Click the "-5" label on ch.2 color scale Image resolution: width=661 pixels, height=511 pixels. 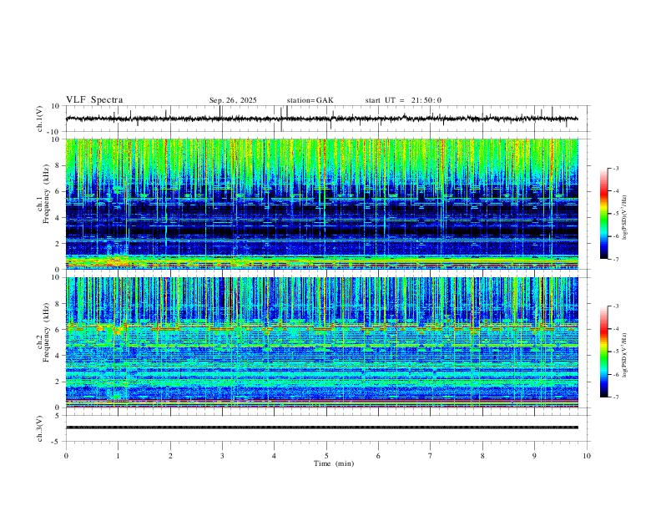point(615,352)
